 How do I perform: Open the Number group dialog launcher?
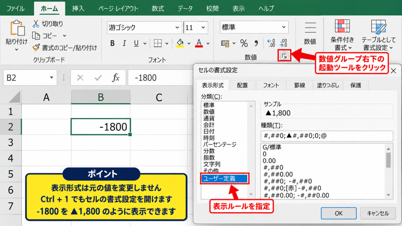tap(284, 56)
